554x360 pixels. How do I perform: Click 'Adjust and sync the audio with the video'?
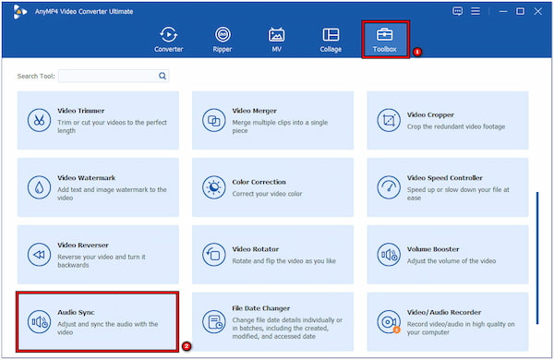pos(107,328)
